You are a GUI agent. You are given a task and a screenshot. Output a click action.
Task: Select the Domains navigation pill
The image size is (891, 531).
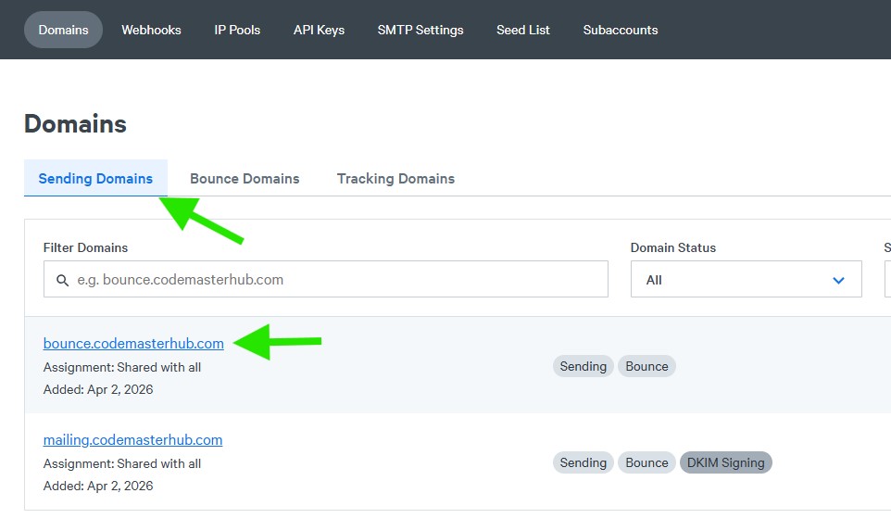click(x=64, y=30)
